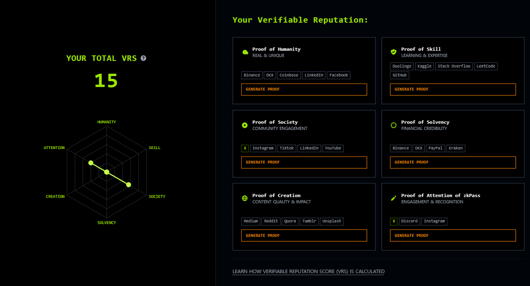Generate proof for Proof of Skill
This screenshot has height=286, width=530.
453,89
